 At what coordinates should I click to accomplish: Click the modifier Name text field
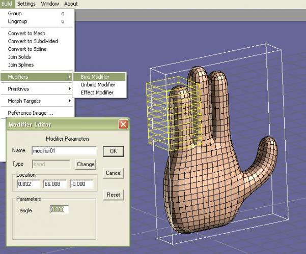64,151
